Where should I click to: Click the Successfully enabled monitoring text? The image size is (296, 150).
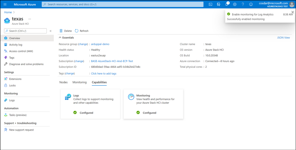[x=246, y=19]
